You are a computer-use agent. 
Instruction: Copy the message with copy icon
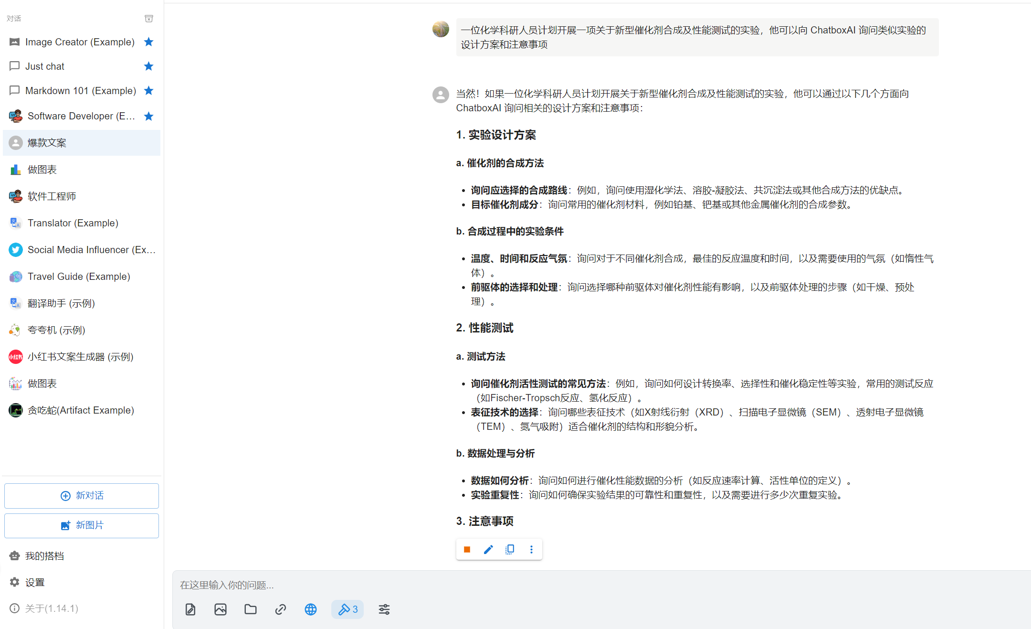pos(510,549)
